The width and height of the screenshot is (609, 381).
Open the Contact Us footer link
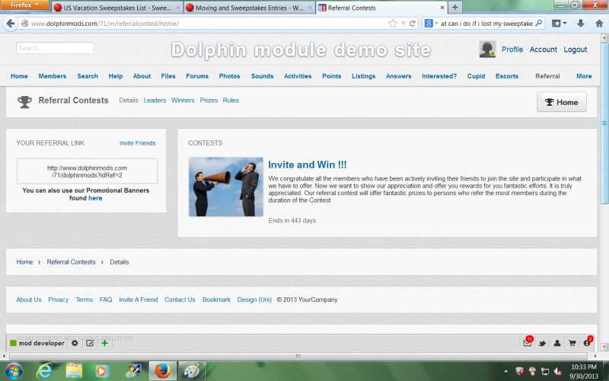[x=180, y=299]
